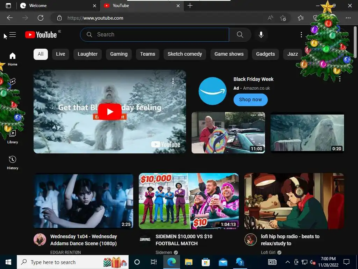Open the notification center icon
The height and width of the screenshot is (269, 358).
346,262
